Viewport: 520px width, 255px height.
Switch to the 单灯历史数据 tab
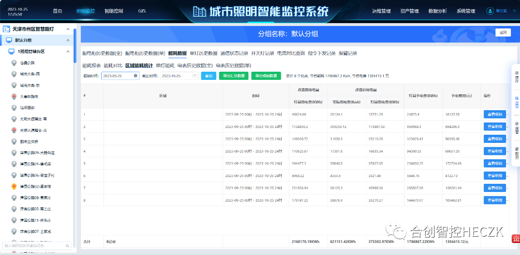(204, 53)
